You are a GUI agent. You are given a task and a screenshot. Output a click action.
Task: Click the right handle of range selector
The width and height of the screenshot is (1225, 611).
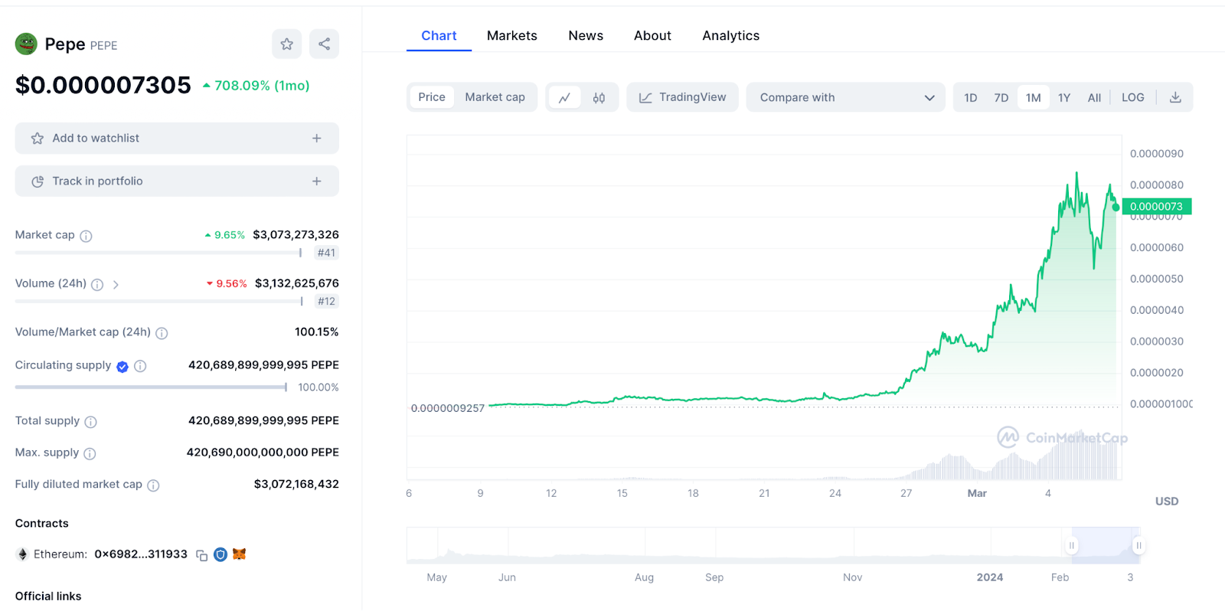pos(1138,545)
